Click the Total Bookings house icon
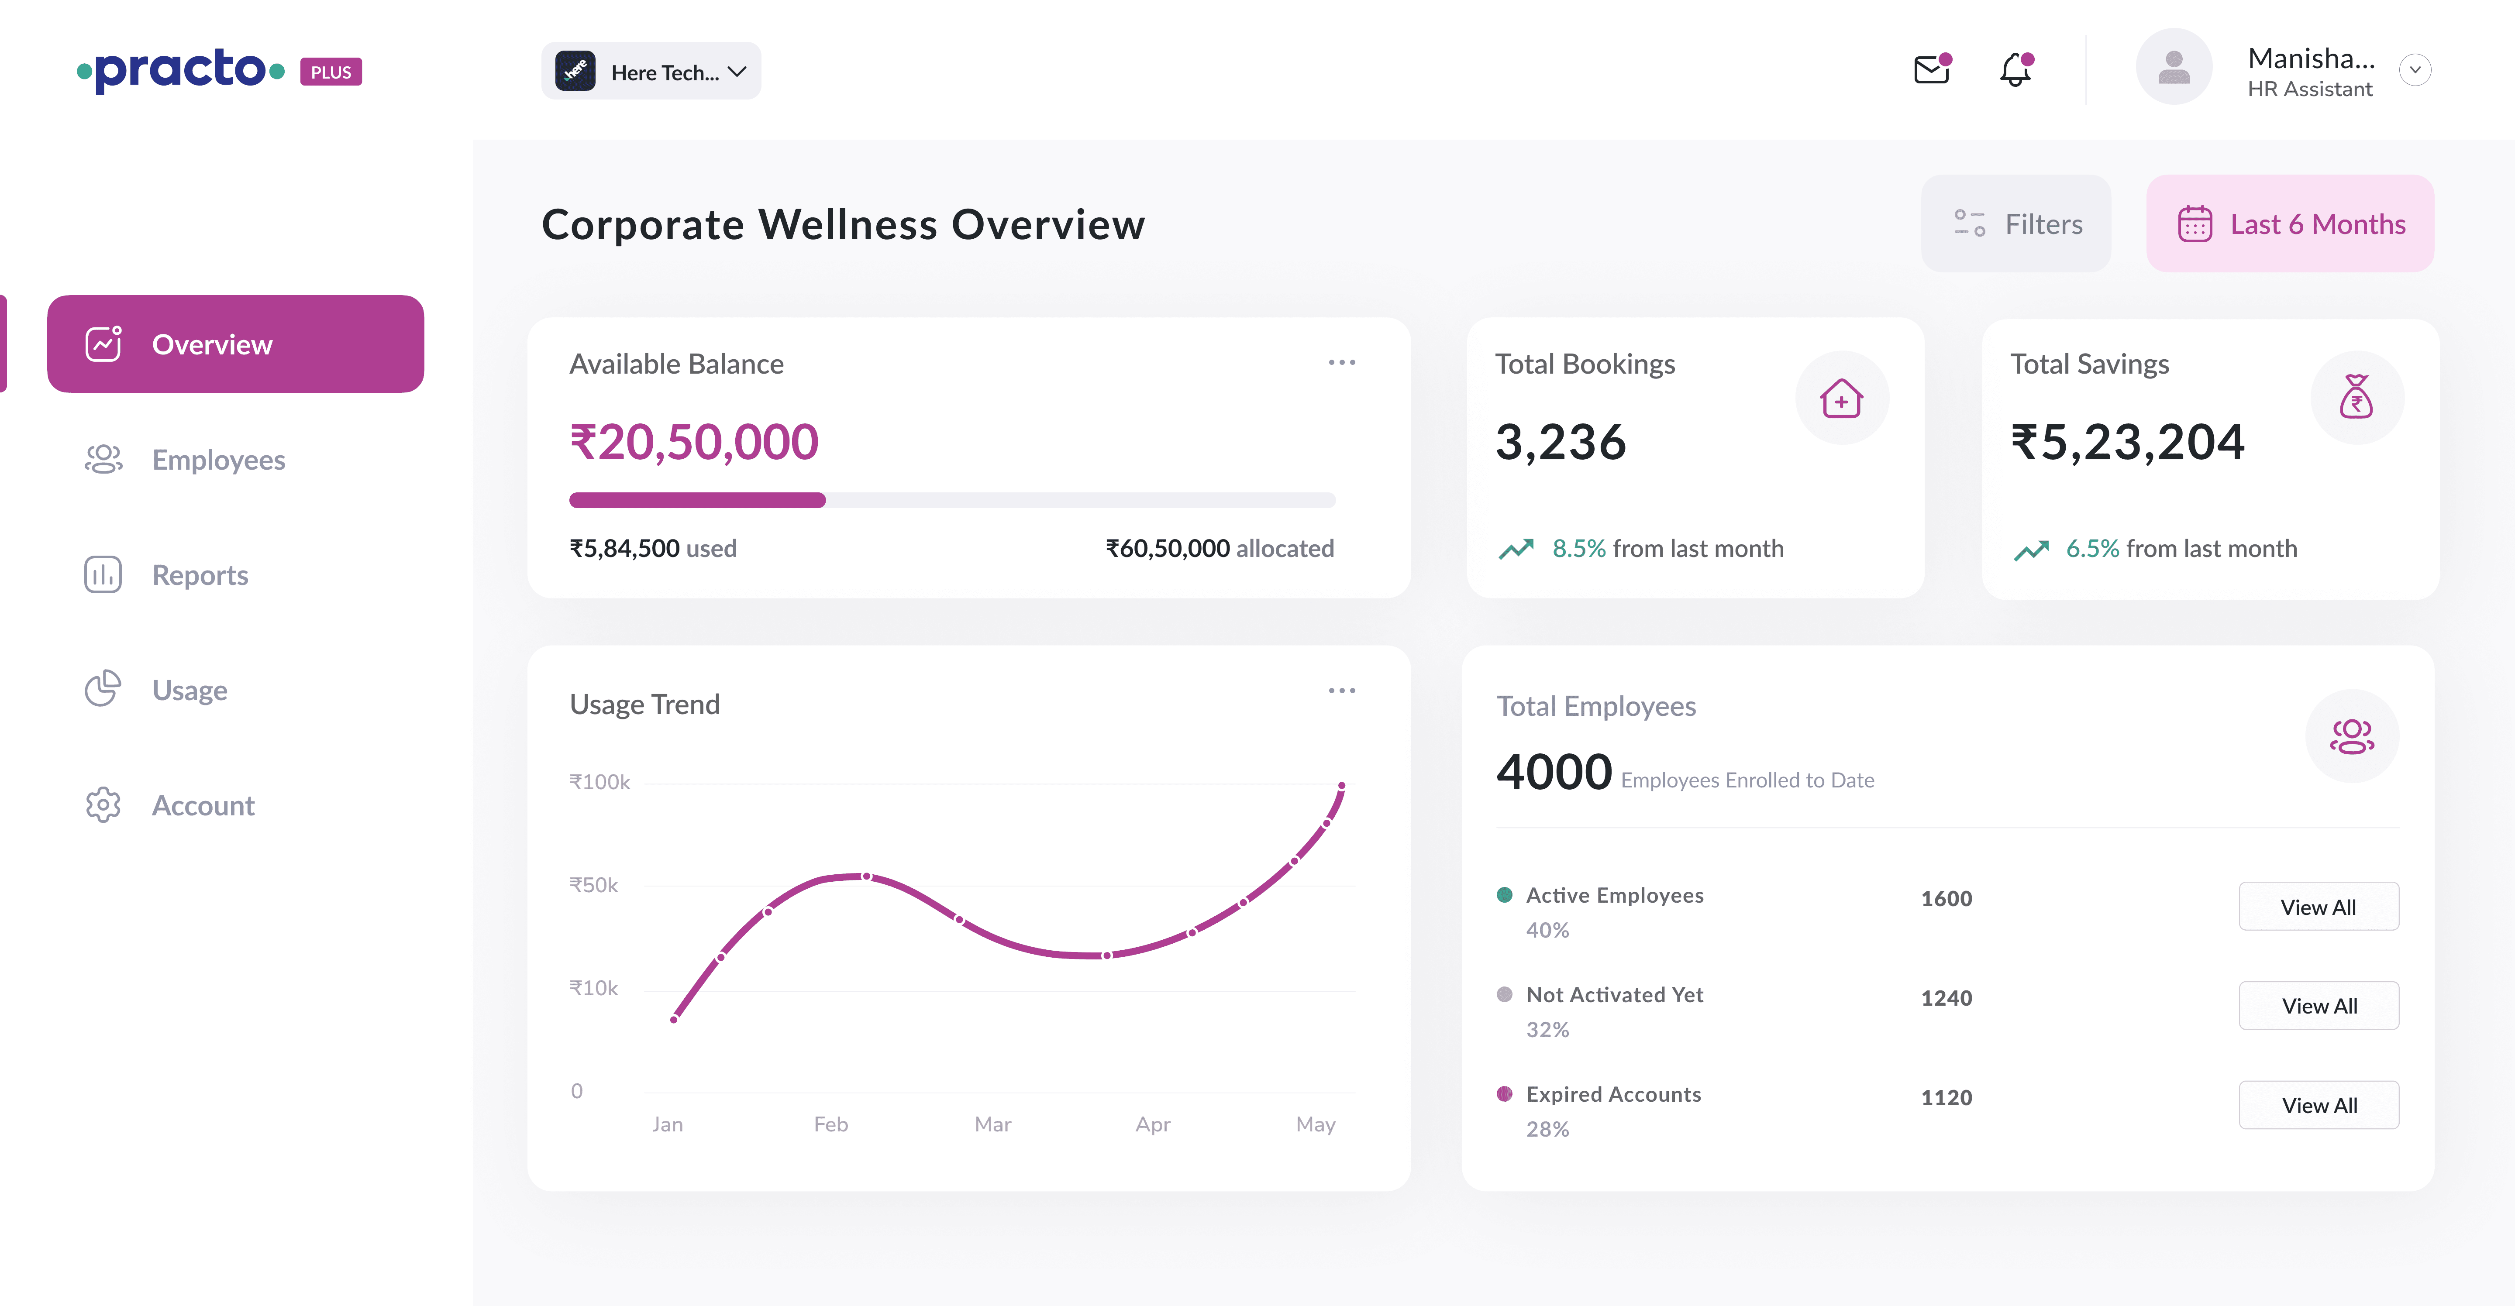Image resolution: width=2515 pixels, height=1306 pixels. (1841, 398)
